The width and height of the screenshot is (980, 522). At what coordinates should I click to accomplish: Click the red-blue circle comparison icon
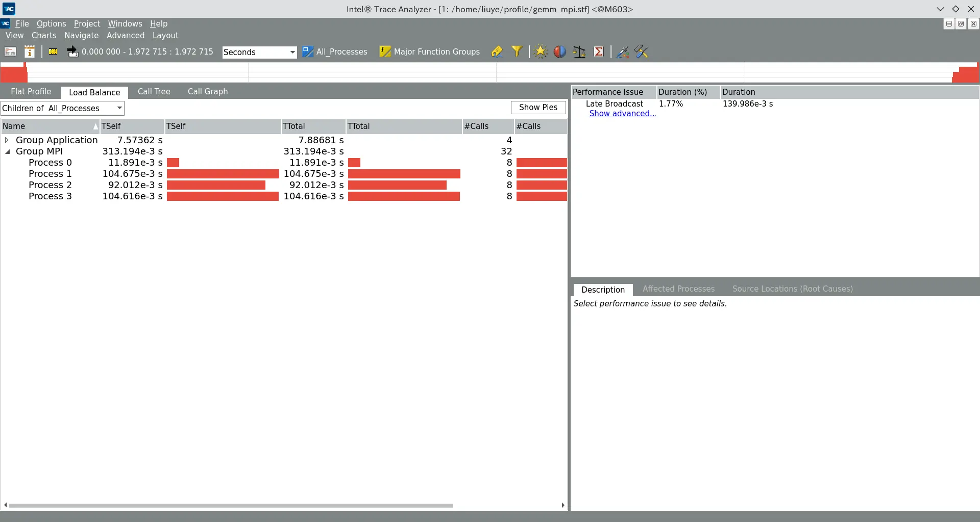[560, 51]
